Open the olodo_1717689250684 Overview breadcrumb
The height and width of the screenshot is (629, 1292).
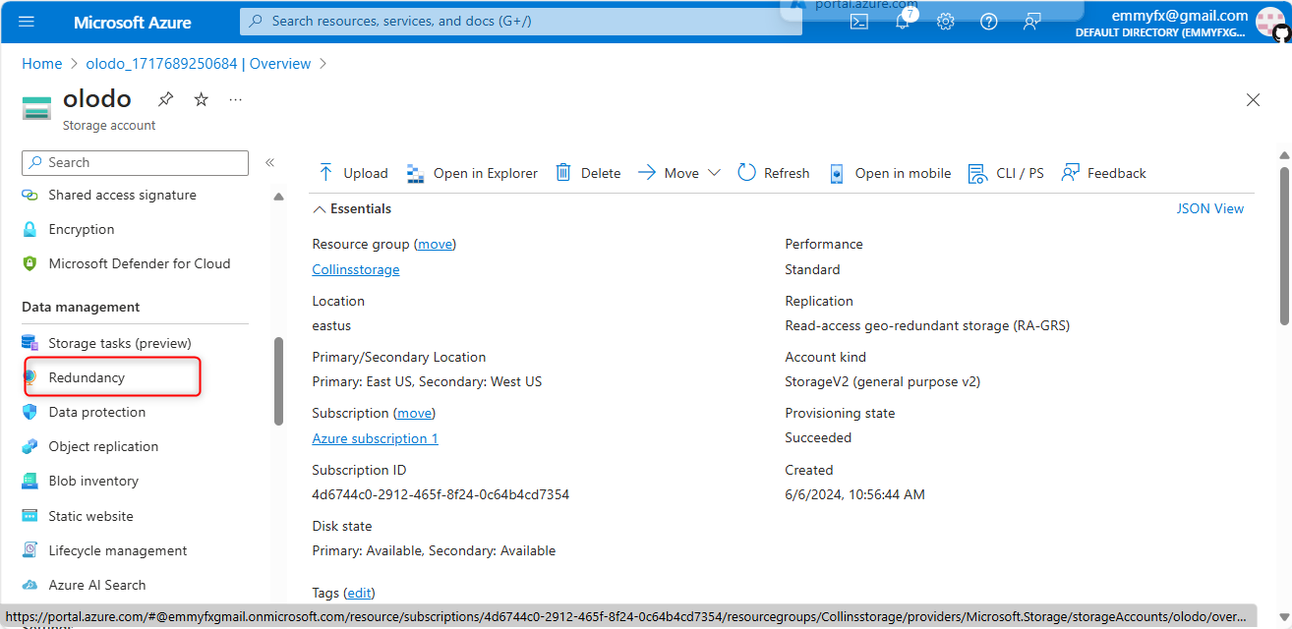pos(199,64)
